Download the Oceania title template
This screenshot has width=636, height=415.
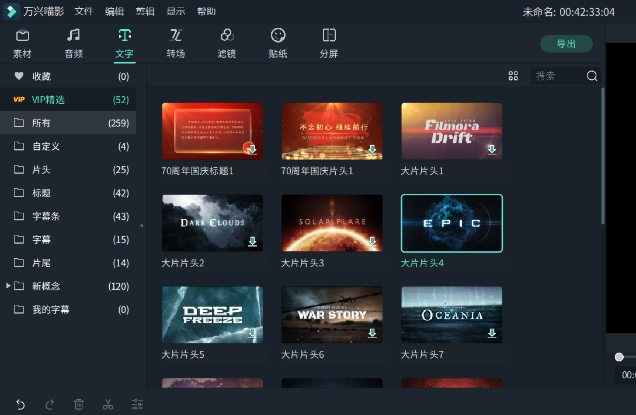click(x=492, y=333)
